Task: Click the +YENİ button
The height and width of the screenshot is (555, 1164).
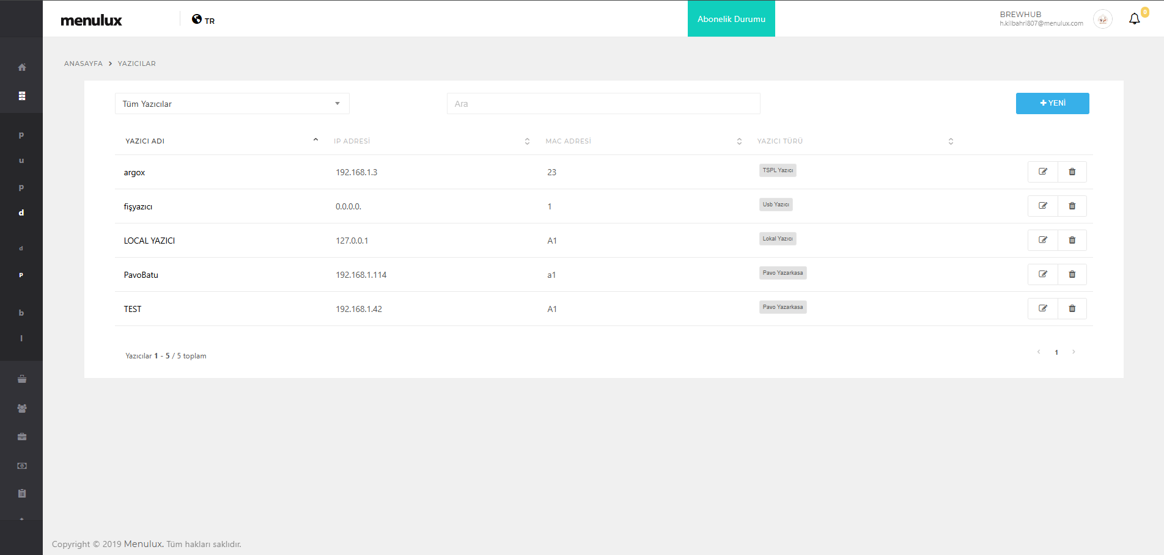Action: click(x=1052, y=103)
